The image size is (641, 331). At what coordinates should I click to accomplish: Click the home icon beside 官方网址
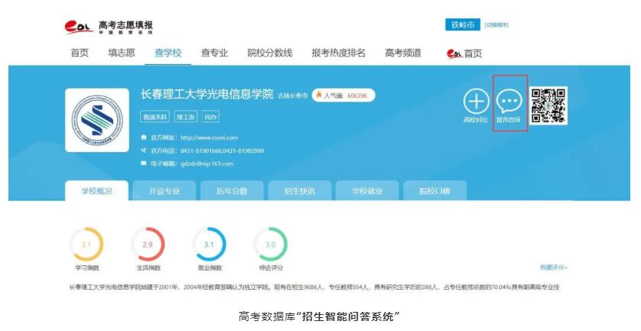point(144,138)
